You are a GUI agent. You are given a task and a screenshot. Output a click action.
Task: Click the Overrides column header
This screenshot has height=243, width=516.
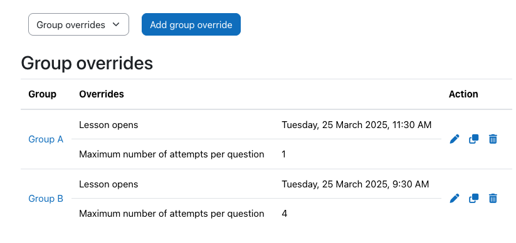[102, 94]
